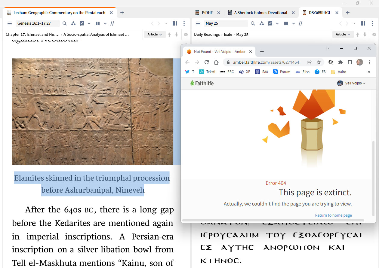The width and height of the screenshot is (379, 268).
Task: Go to previous article in the Genesis panel
Action: 169,35
